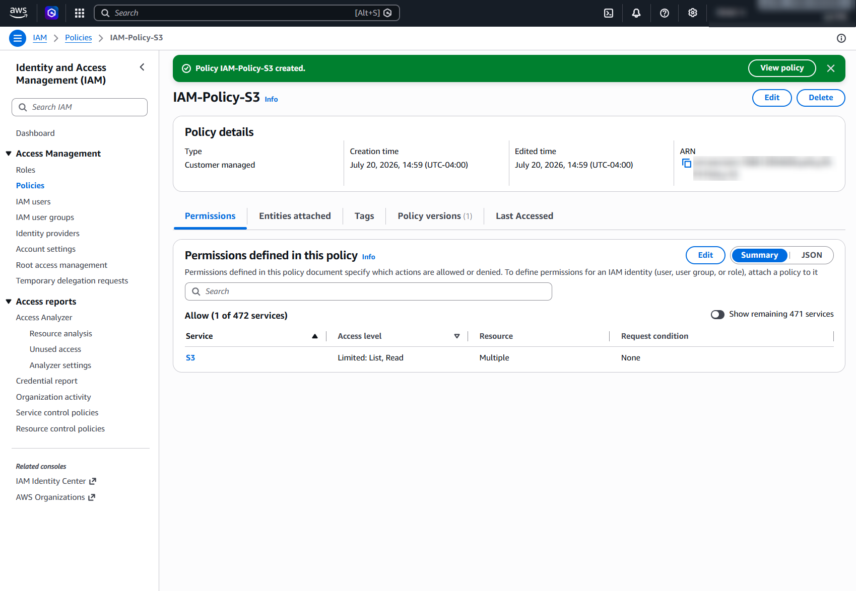
Task: Click the AWS Organizations external link
Action: click(55, 497)
